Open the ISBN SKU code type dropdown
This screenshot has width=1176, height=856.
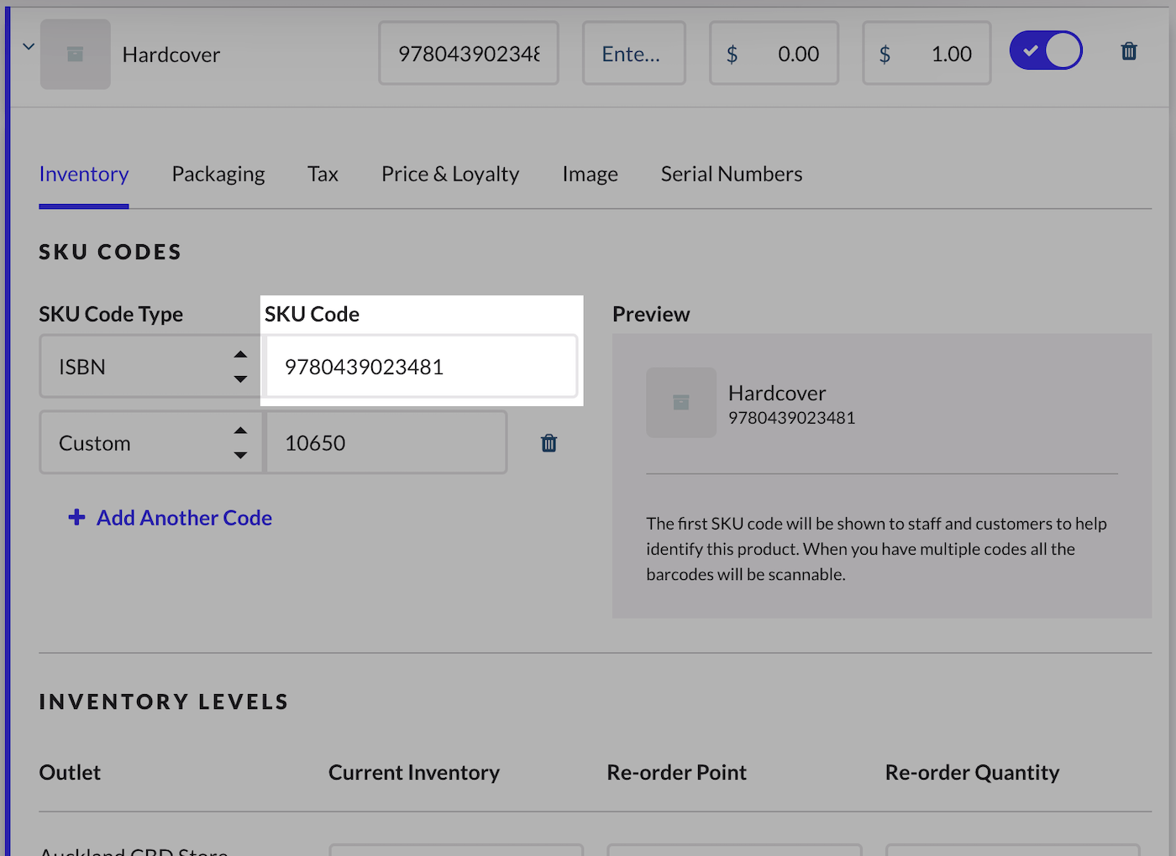pos(150,367)
